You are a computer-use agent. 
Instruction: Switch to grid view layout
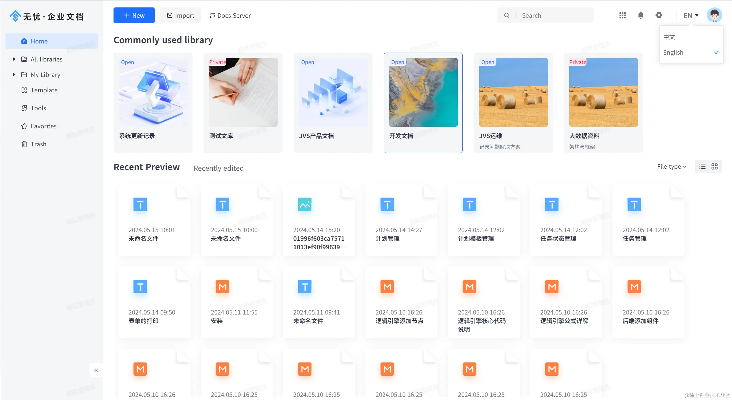[715, 166]
